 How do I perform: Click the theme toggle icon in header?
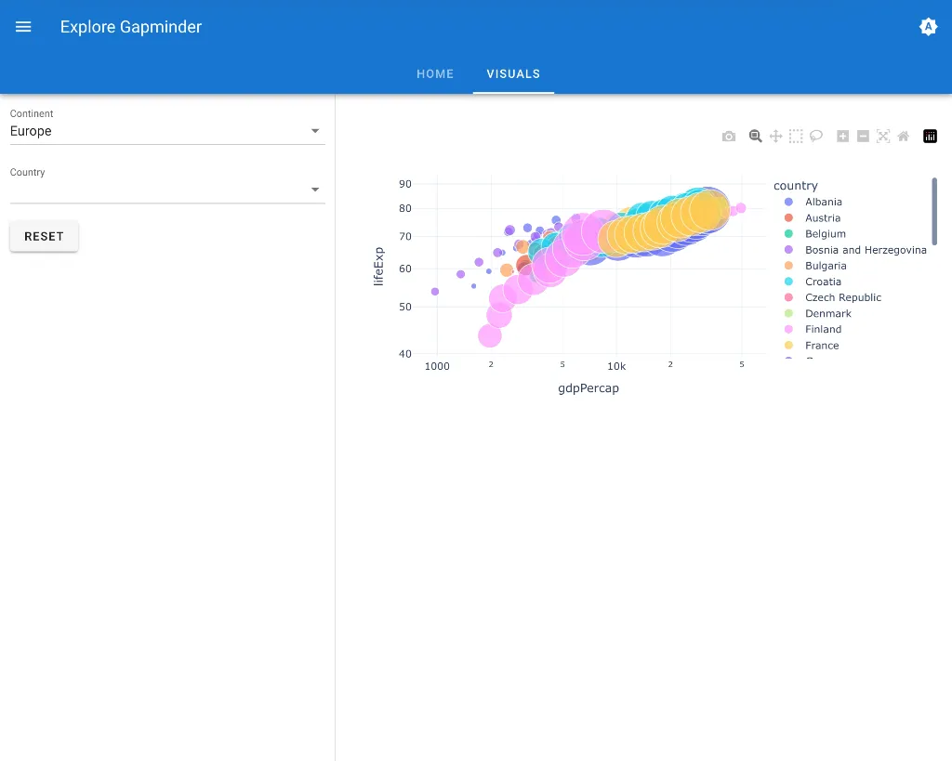(x=927, y=27)
